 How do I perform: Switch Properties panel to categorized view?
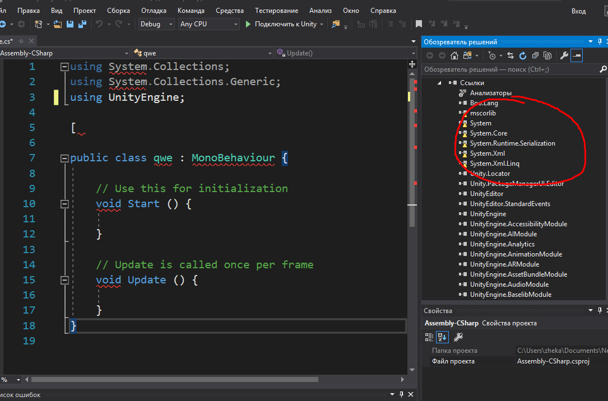click(429, 337)
